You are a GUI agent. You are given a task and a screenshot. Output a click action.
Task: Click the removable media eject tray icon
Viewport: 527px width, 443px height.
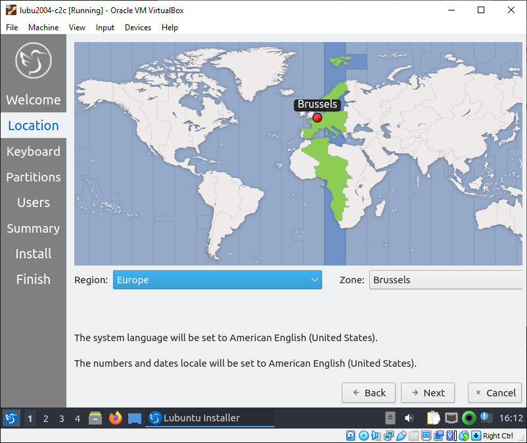pyautogui.click(x=390, y=418)
